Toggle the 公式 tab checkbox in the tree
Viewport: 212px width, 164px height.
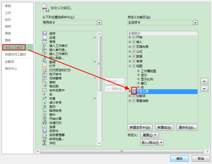[134, 51]
